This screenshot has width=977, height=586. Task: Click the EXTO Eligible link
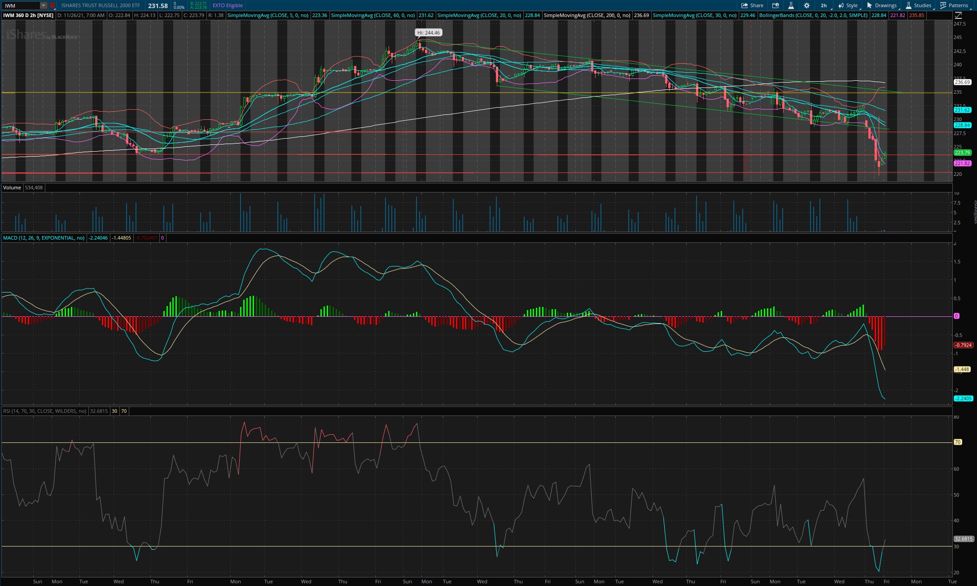[228, 5]
